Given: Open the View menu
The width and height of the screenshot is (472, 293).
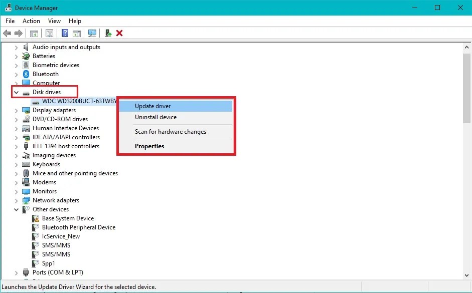Looking at the screenshot, I should [54, 21].
